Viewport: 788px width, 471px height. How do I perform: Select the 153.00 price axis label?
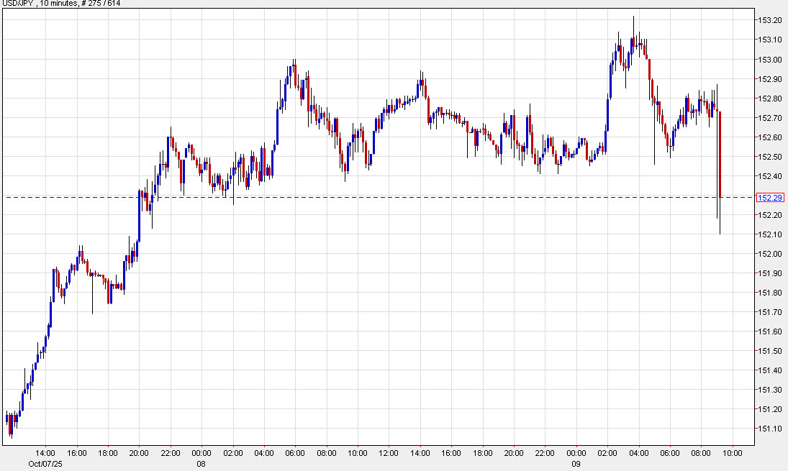(770, 59)
